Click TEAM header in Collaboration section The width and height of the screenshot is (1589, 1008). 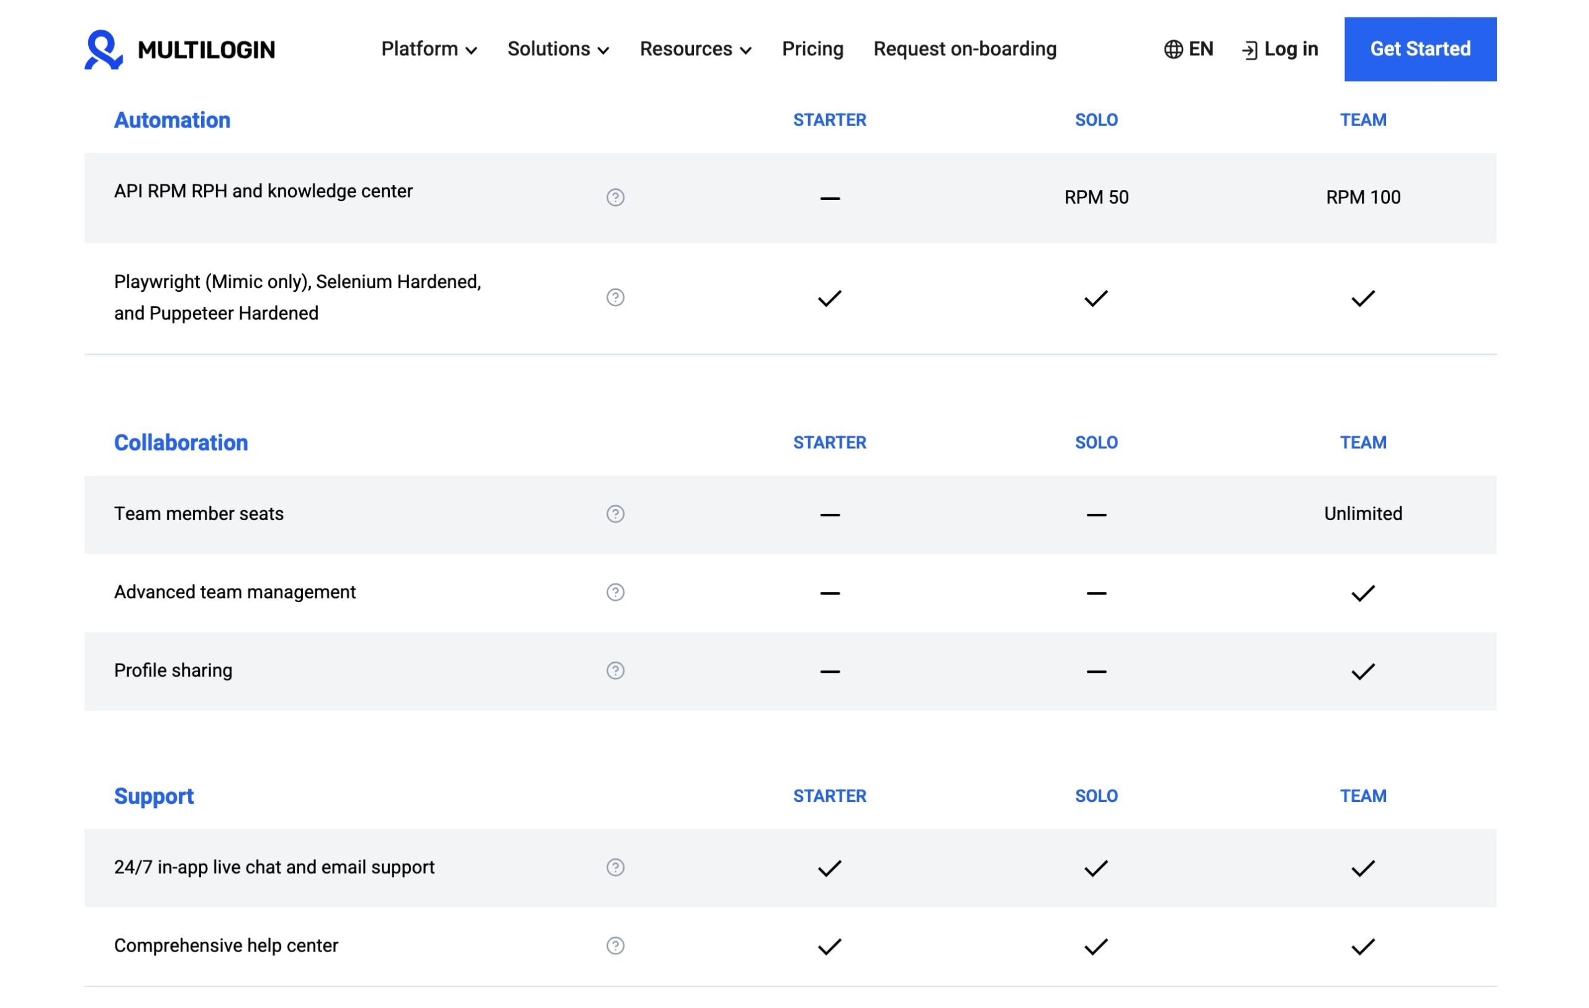point(1362,443)
